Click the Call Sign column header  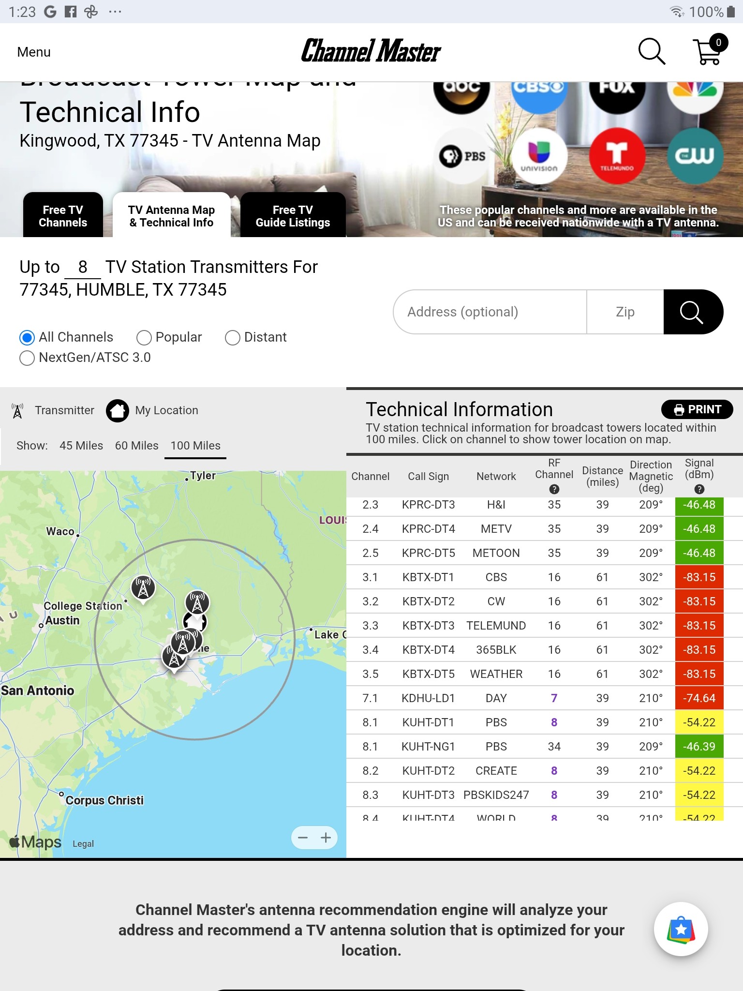429,476
